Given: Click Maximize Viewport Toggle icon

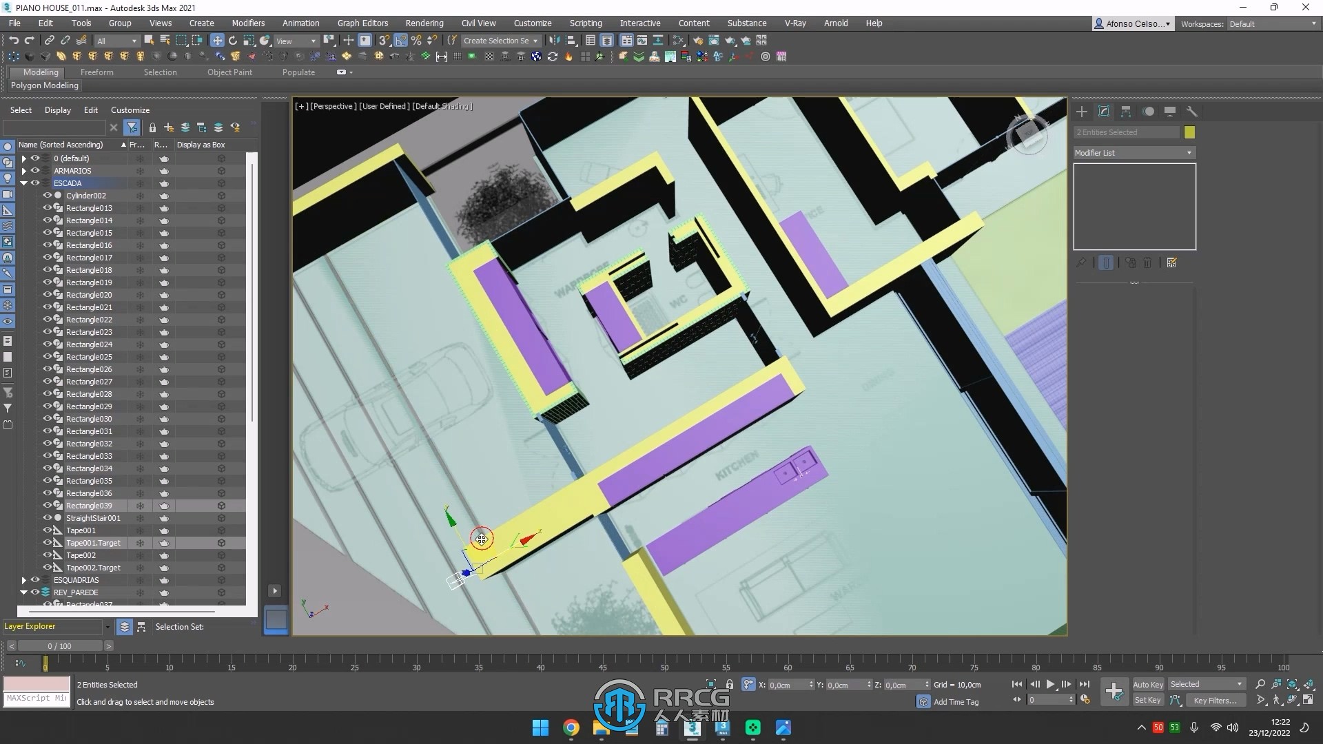Looking at the screenshot, I should click(x=1308, y=700).
